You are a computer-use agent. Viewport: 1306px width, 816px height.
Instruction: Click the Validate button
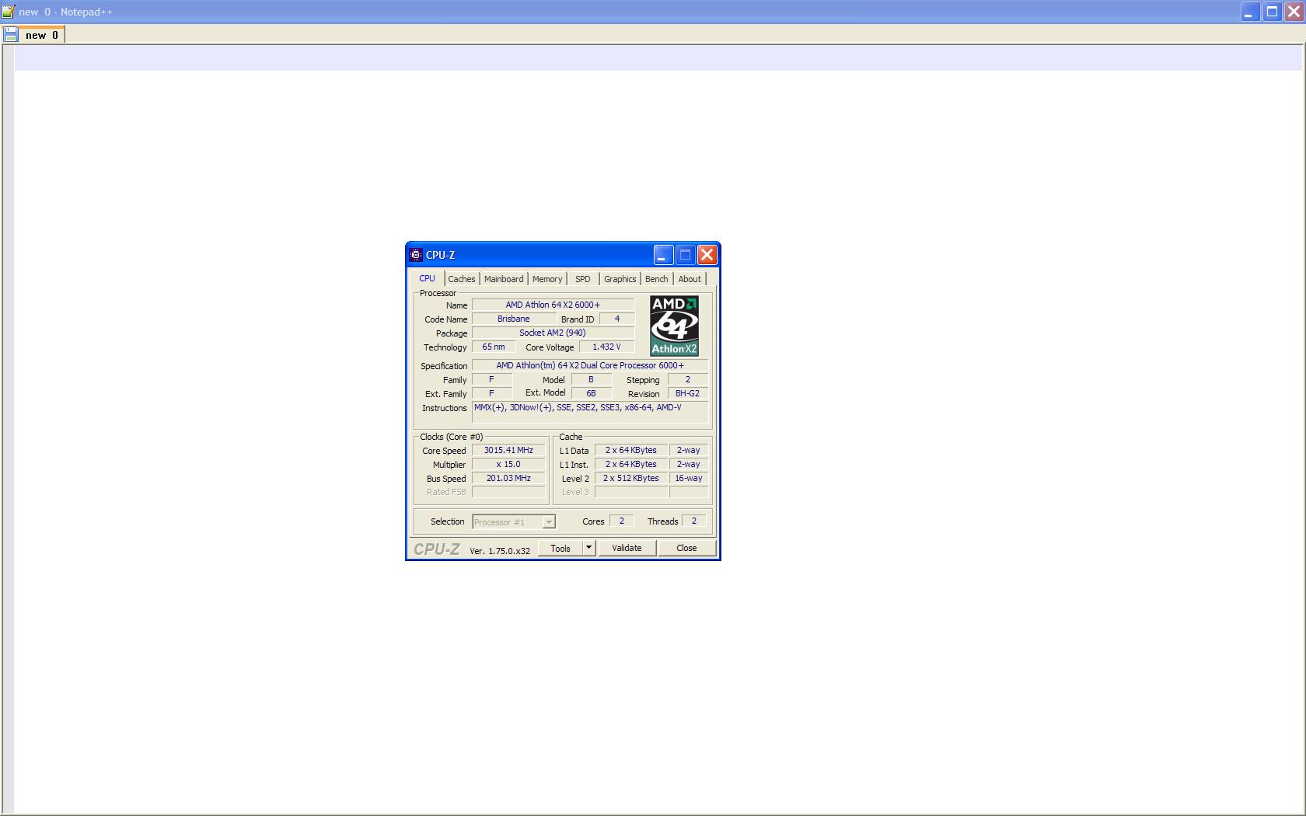(x=627, y=548)
